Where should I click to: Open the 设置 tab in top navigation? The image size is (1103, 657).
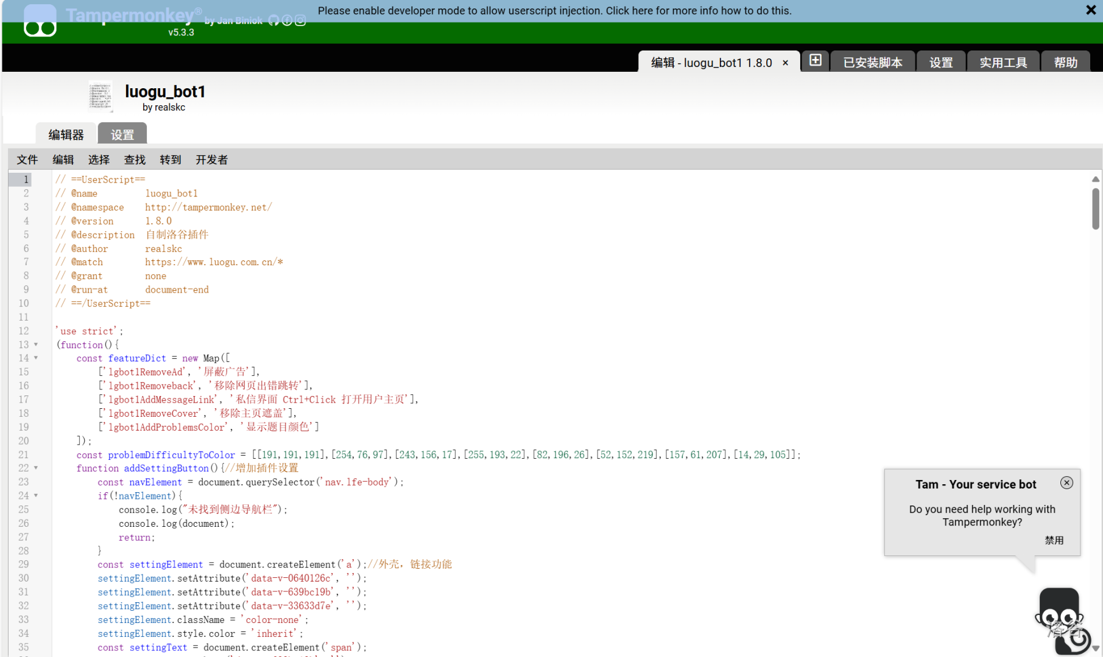point(941,62)
